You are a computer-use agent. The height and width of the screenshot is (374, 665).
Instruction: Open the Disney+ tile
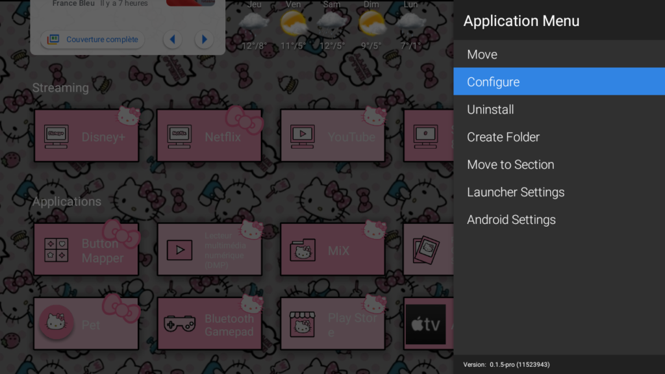tap(86, 136)
